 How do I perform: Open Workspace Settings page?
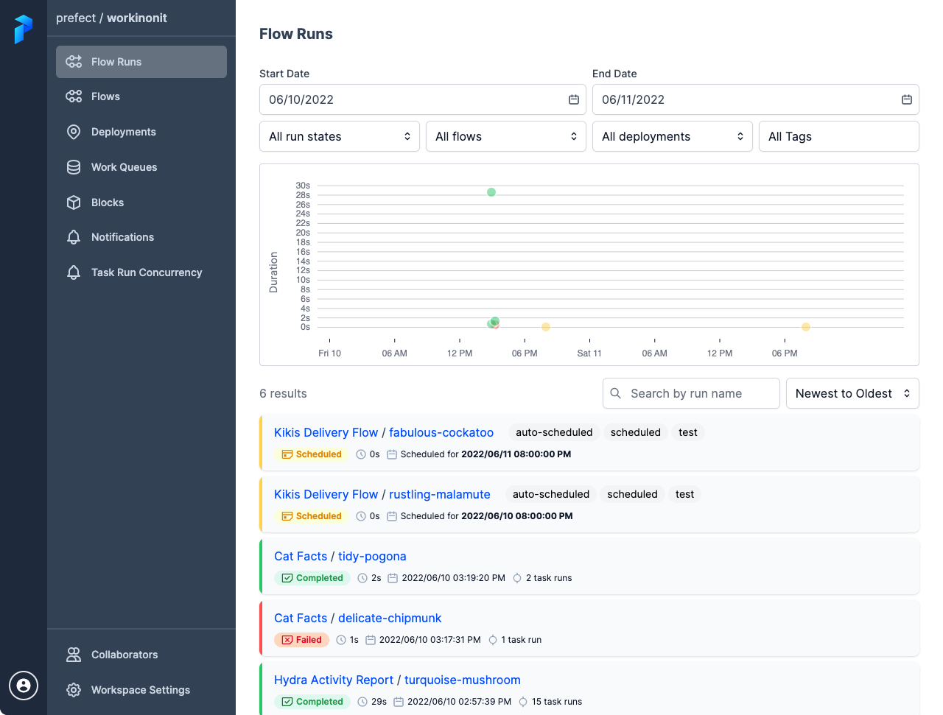click(141, 690)
